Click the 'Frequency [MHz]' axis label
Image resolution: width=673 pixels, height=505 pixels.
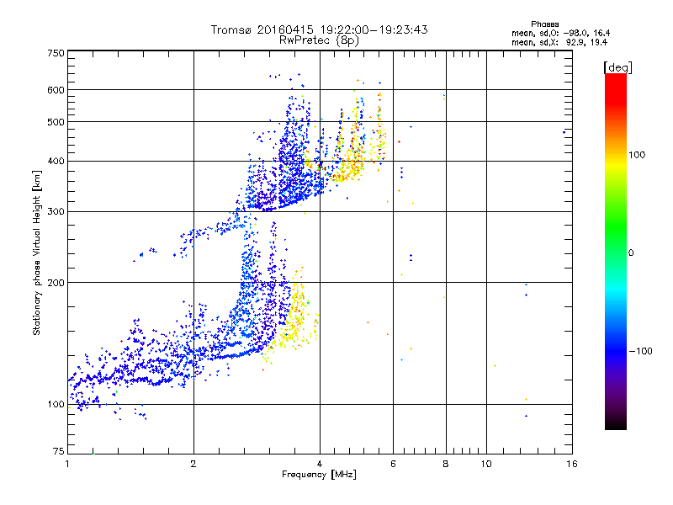pos(319,475)
